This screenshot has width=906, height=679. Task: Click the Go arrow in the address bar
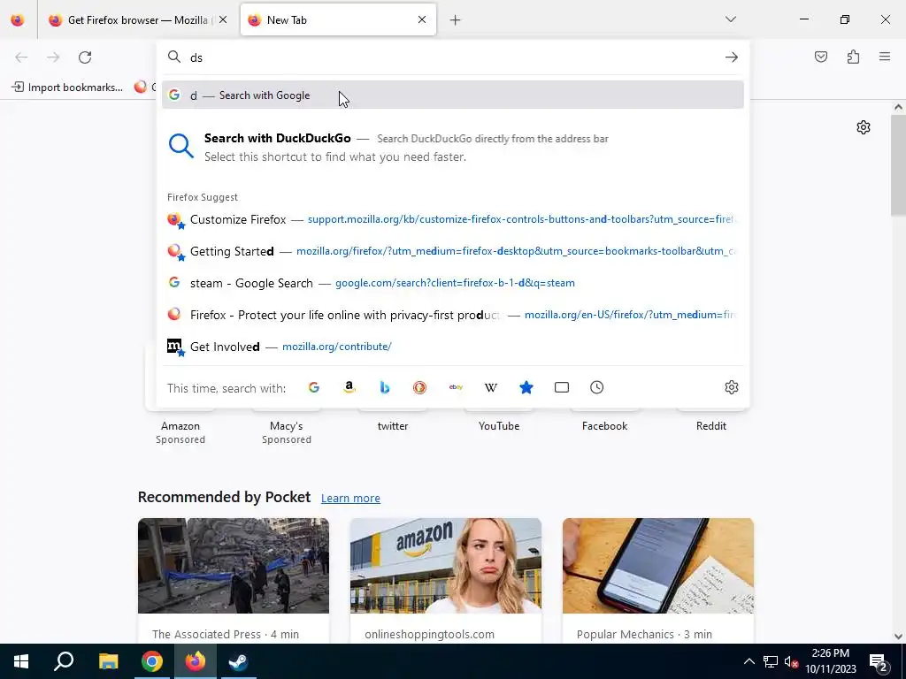click(732, 57)
